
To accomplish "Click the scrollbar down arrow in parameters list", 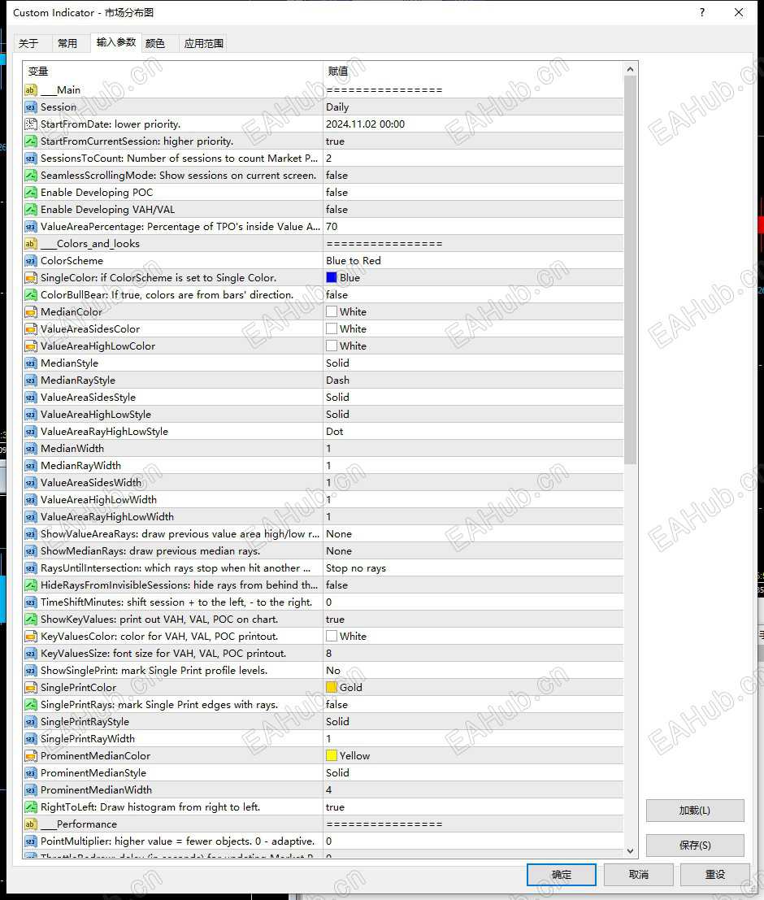I will coord(632,850).
